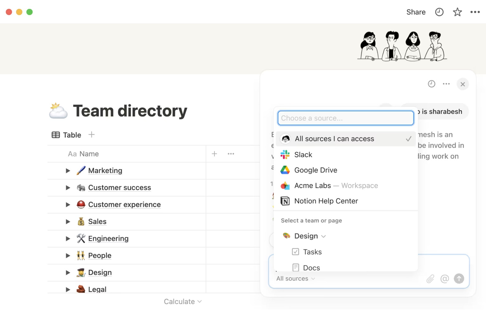
Task: Click the Choose a source search field
Action: (x=346, y=118)
